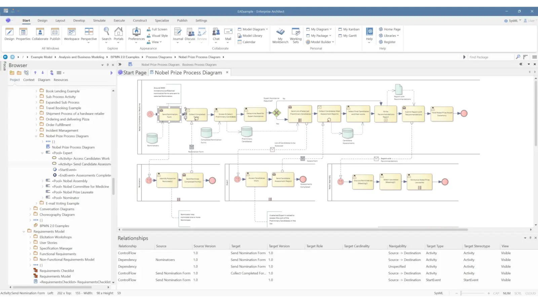Collapse the Nobel Prize Process Diagram folder
This screenshot has height=303, width=538.
36,136
